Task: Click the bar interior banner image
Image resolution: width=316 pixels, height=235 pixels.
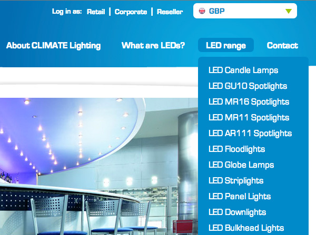Action: pyautogui.click(x=95, y=168)
